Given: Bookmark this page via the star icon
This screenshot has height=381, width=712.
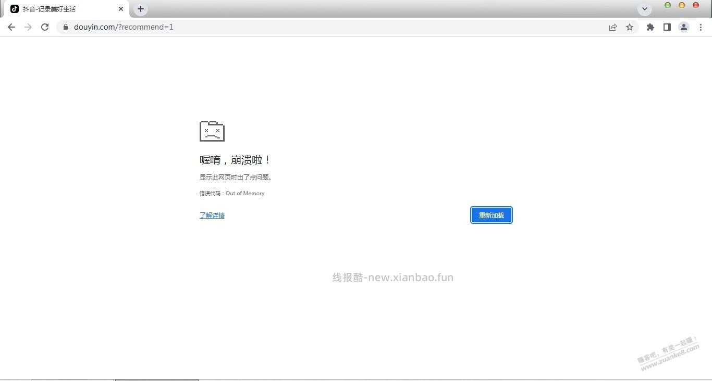Looking at the screenshot, I should (x=630, y=27).
